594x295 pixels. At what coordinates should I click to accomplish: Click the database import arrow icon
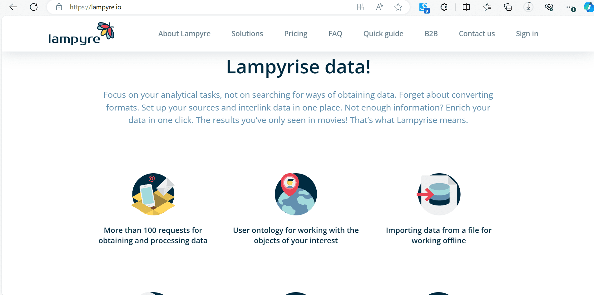tap(439, 194)
